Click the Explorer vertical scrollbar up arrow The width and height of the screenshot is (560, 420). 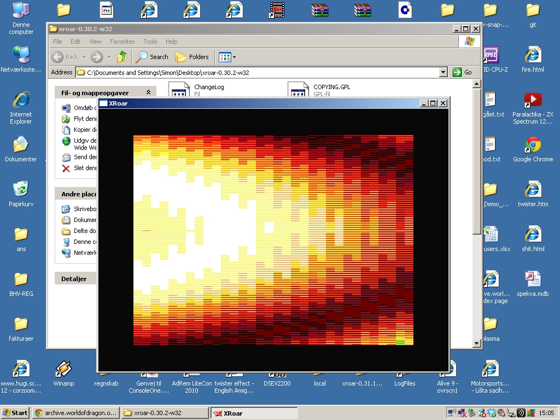(x=476, y=84)
